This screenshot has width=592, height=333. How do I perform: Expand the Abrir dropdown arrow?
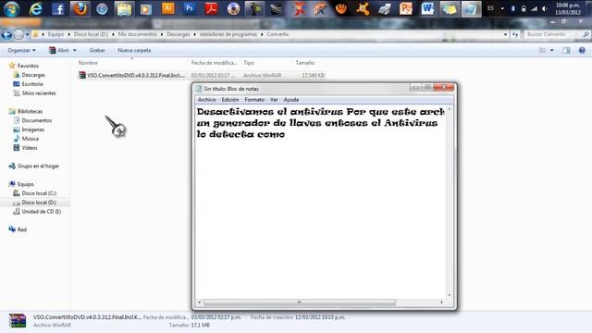click(x=75, y=50)
